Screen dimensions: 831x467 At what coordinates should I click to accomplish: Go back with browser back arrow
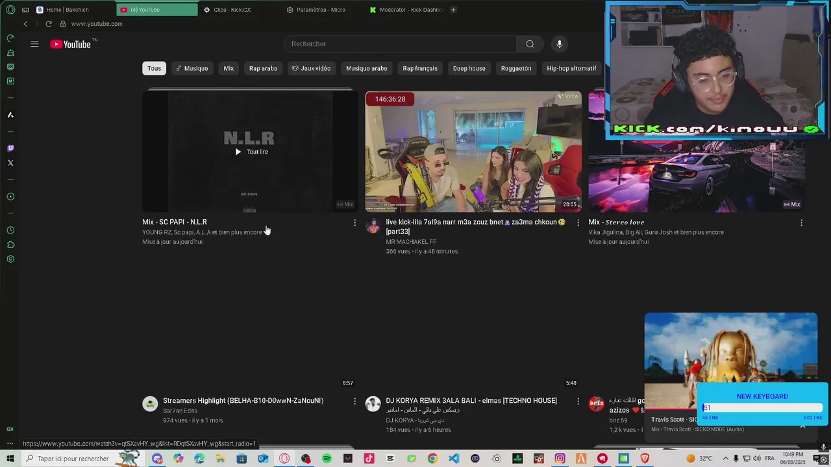coord(25,24)
